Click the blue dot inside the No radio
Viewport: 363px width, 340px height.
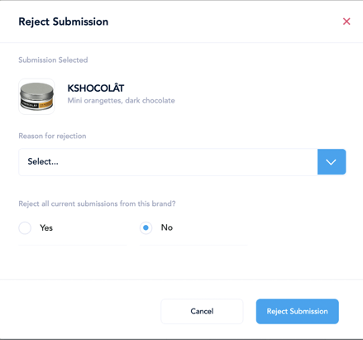pos(146,228)
